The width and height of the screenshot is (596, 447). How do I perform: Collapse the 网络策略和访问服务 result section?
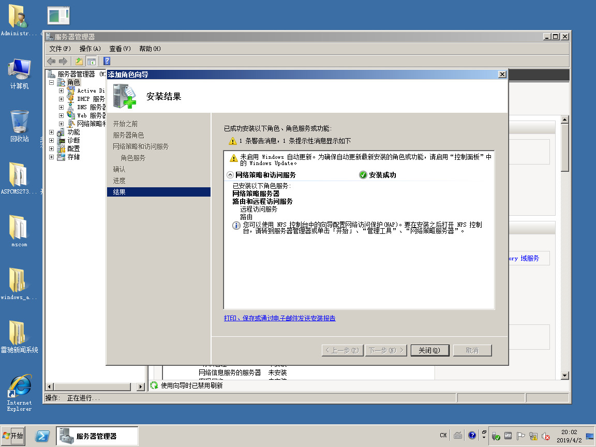pos(230,175)
